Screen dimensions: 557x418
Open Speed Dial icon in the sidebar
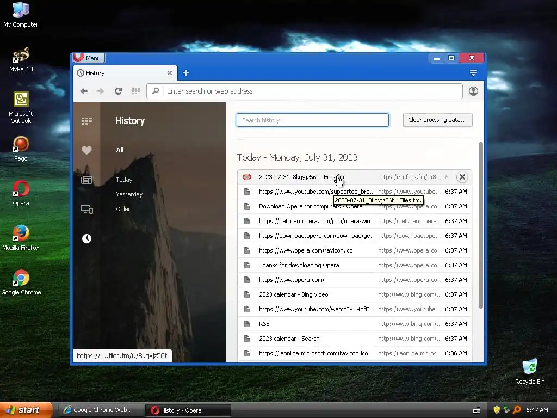tap(86, 121)
